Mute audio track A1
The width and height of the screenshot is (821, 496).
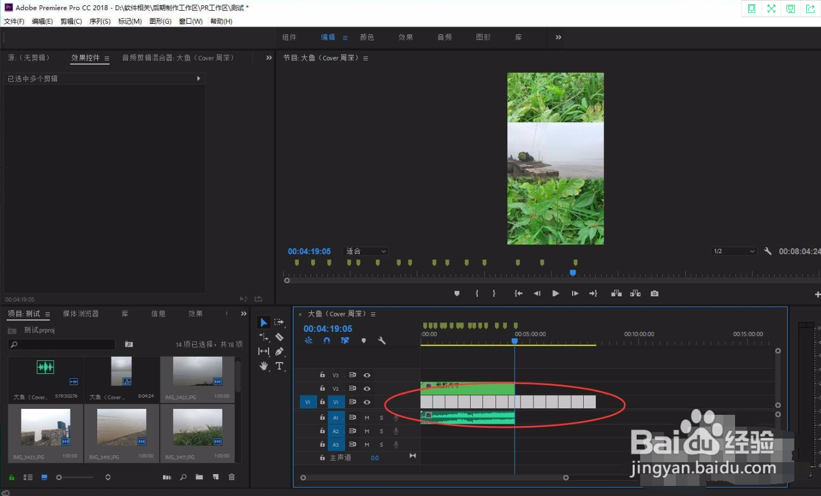click(367, 418)
